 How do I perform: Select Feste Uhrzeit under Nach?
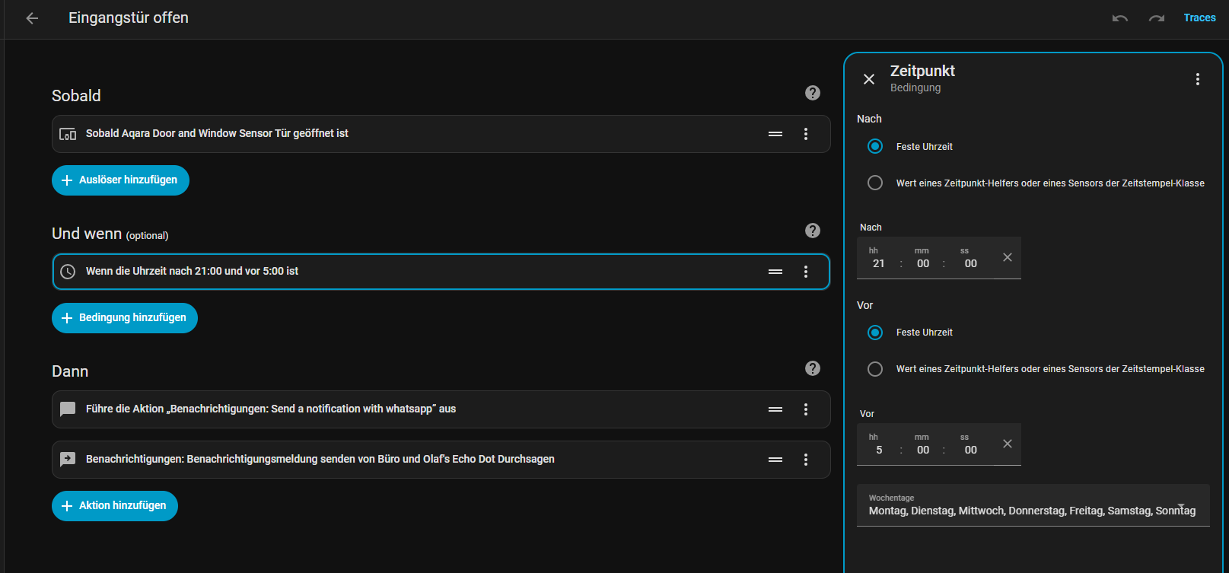pyautogui.click(x=875, y=146)
